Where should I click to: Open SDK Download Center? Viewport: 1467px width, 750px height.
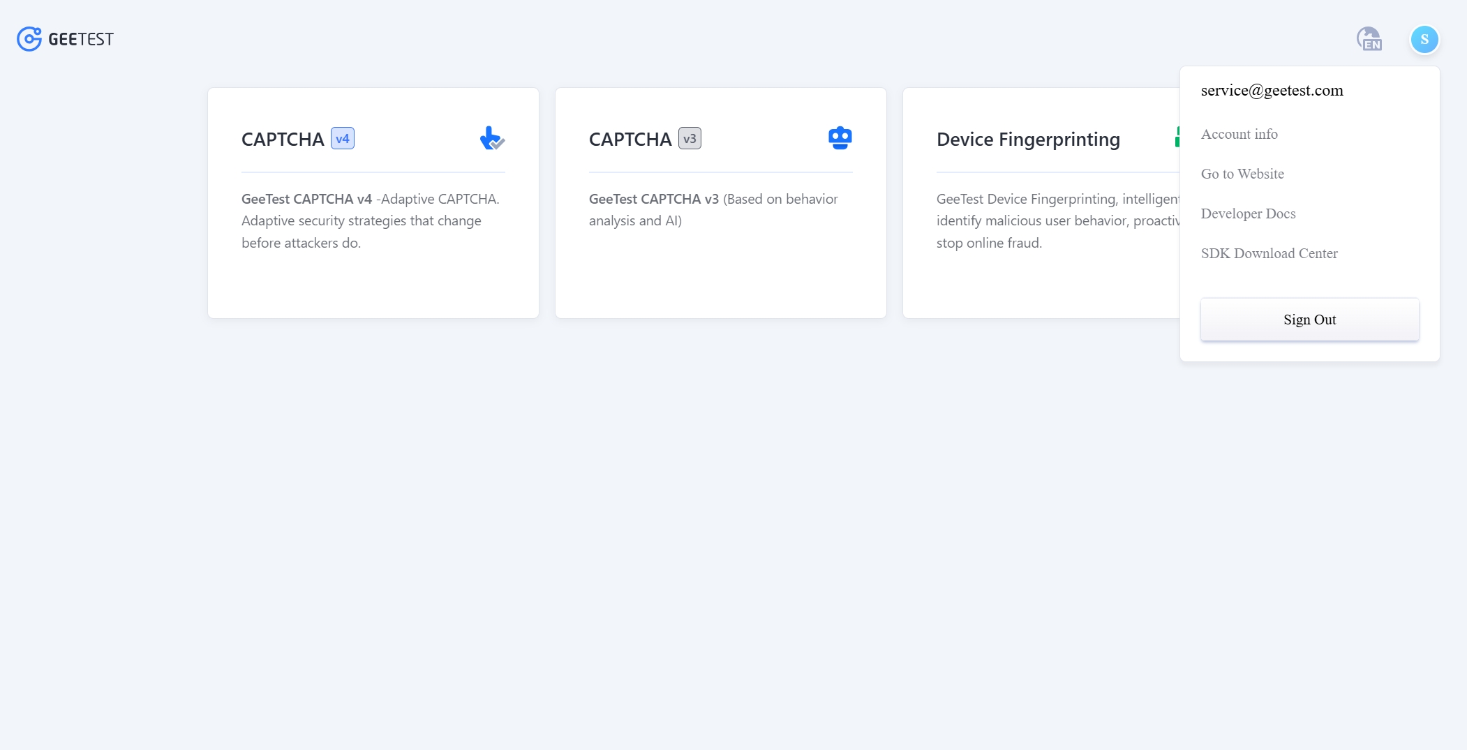tap(1269, 253)
